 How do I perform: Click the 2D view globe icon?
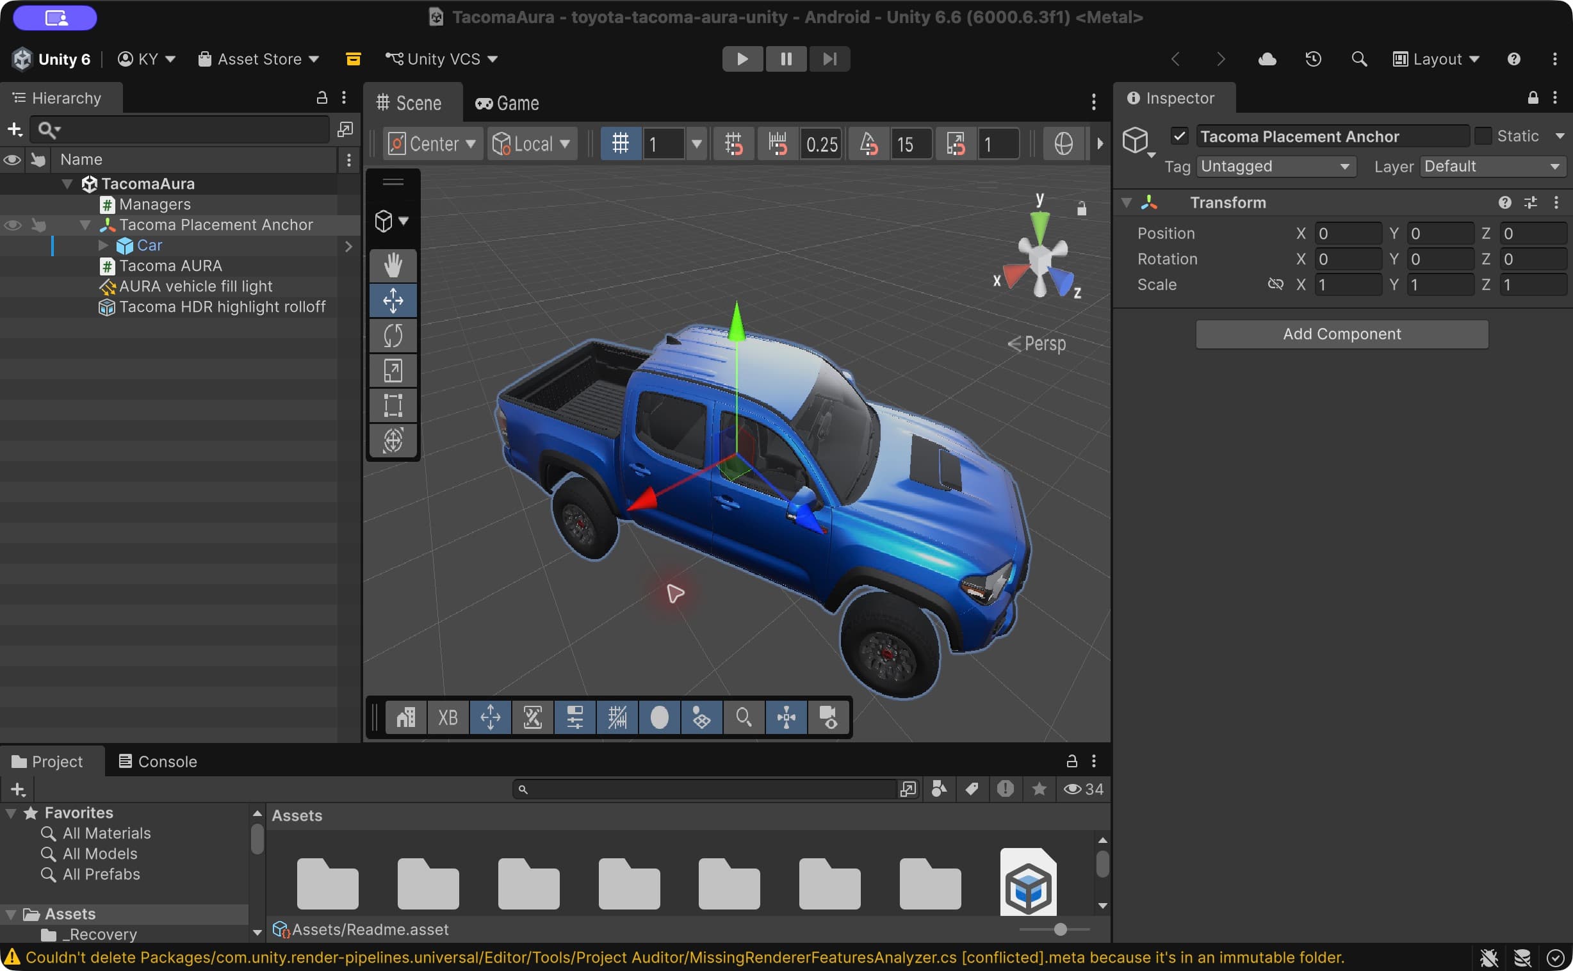pyautogui.click(x=1063, y=144)
